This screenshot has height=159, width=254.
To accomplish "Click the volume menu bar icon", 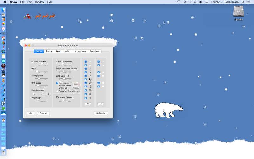I will pyautogui.click(x=201, y=2).
